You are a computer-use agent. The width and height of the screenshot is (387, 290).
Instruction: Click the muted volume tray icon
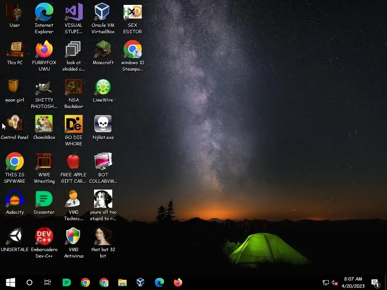click(x=334, y=282)
